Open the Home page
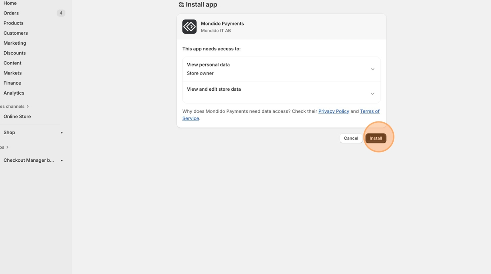 click(x=10, y=3)
